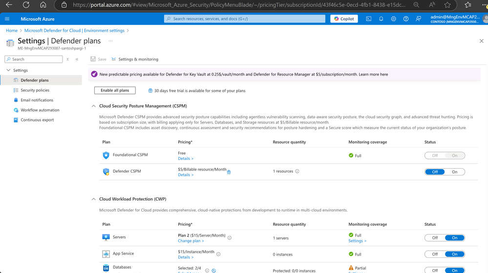Click the Settings Defender plans blade icon
488x273 pixels.
click(x=10, y=43)
